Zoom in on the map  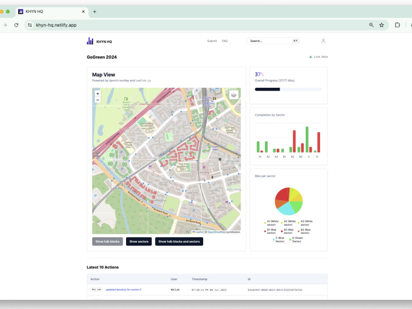[x=98, y=94]
